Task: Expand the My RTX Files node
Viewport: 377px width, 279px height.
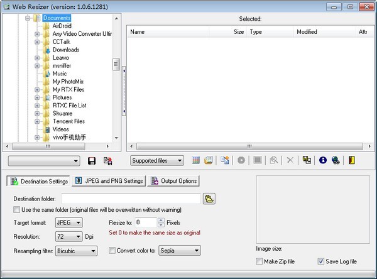Action: [x=37, y=90]
